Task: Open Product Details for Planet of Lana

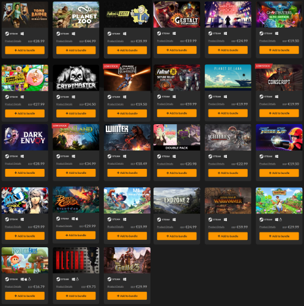Action: [216, 104]
